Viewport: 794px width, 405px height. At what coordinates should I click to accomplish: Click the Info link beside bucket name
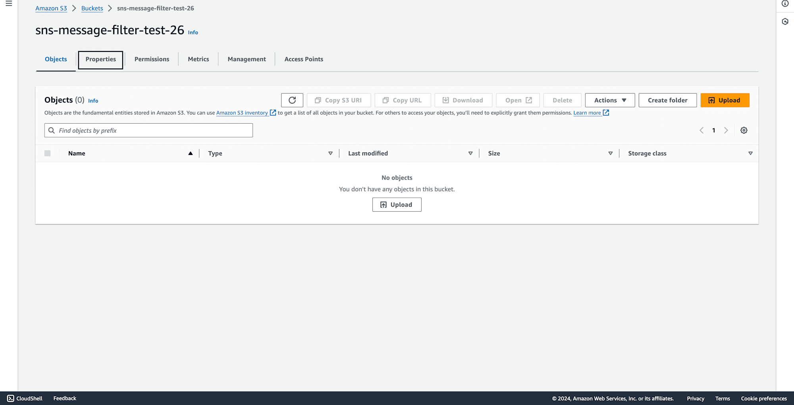coord(193,32)
